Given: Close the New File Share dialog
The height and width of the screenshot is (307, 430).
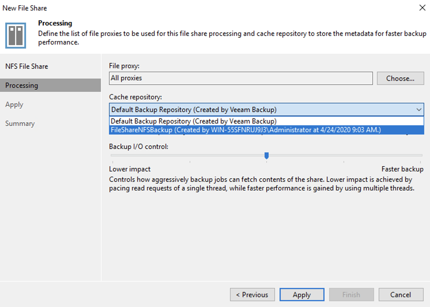Looking at the screenshot, I should point(422,8).
